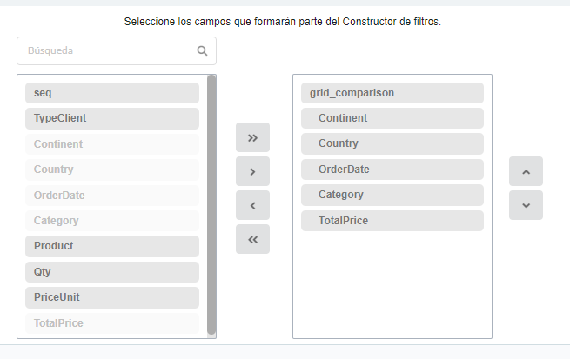
Task: Select the seq field in left list
Action: tap(112, 93)
